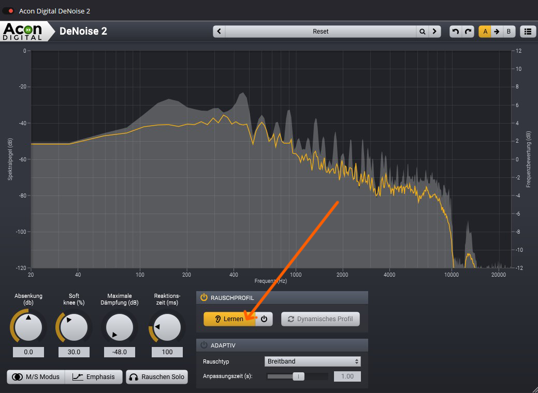Click the -120 level axis tick

21,268
